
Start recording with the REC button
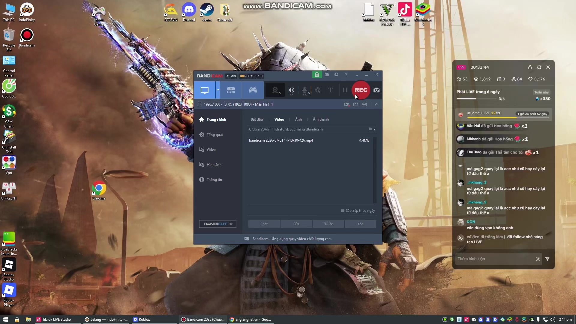tap(361, 90)
